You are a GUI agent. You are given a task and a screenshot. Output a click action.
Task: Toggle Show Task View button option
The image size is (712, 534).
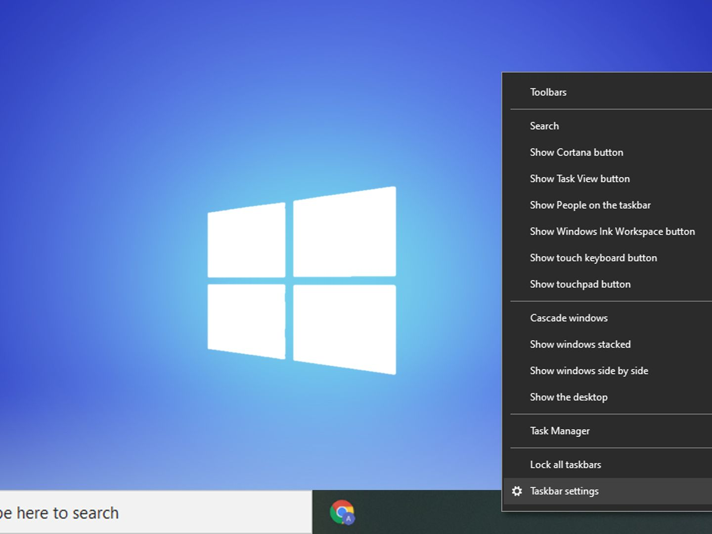[x=607, y=178]
